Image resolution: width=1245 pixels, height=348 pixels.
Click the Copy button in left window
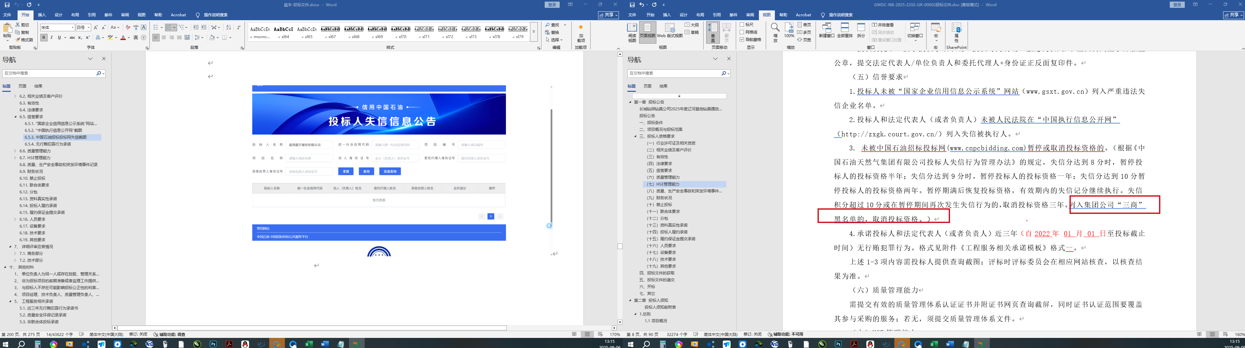[22, 32]
